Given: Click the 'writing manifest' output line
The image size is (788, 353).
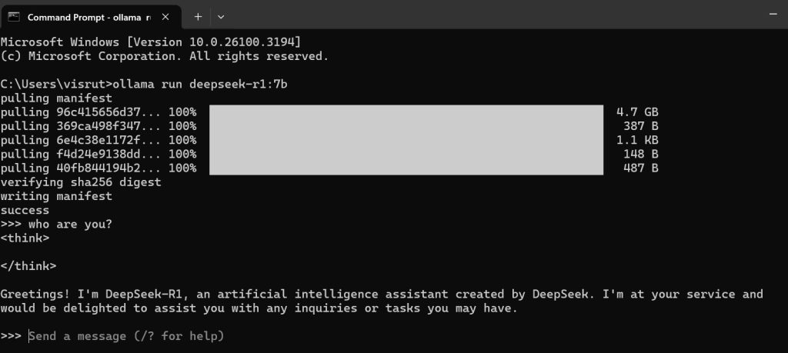Looking at the screenshot, I should pos(56,196).
